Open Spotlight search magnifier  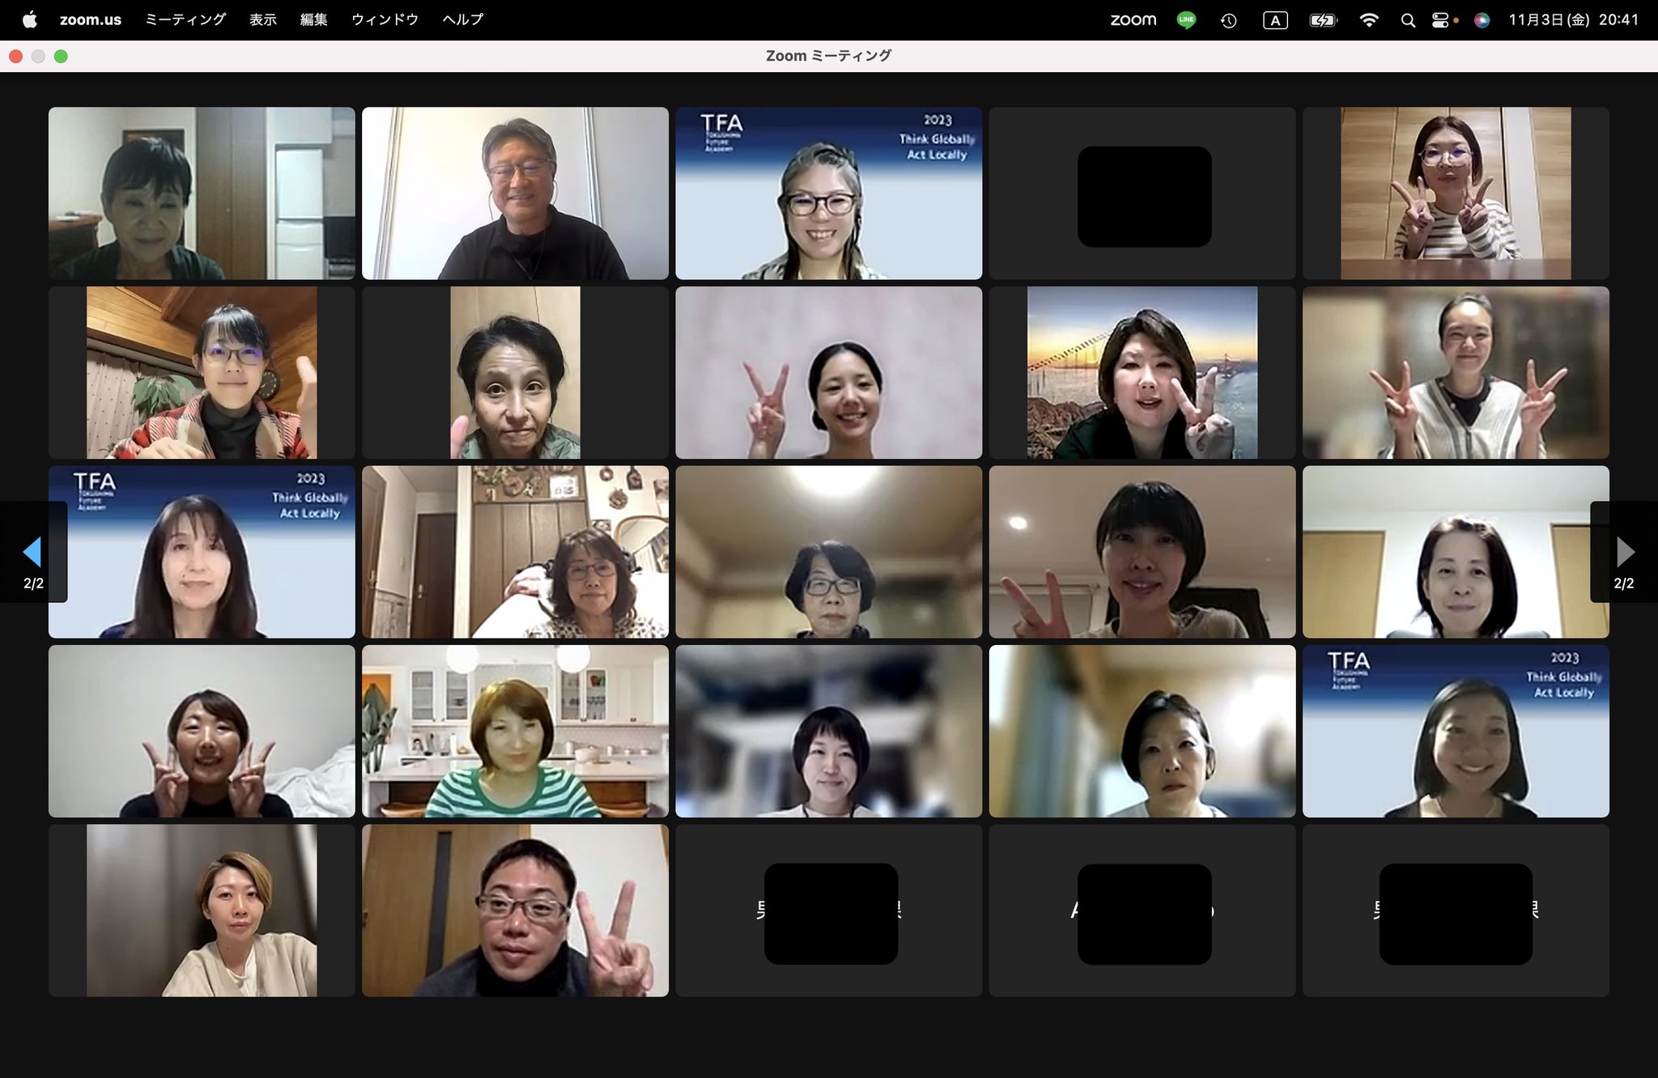(x=1408, y=21)
